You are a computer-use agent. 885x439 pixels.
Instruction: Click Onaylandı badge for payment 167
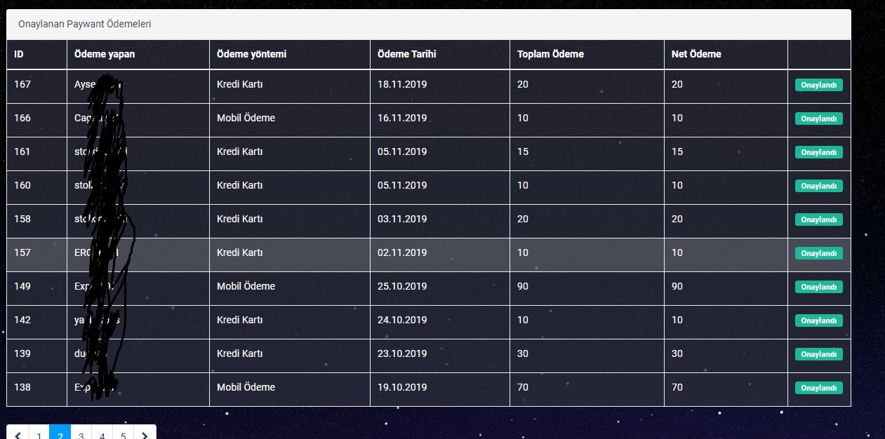click(818, 85)
